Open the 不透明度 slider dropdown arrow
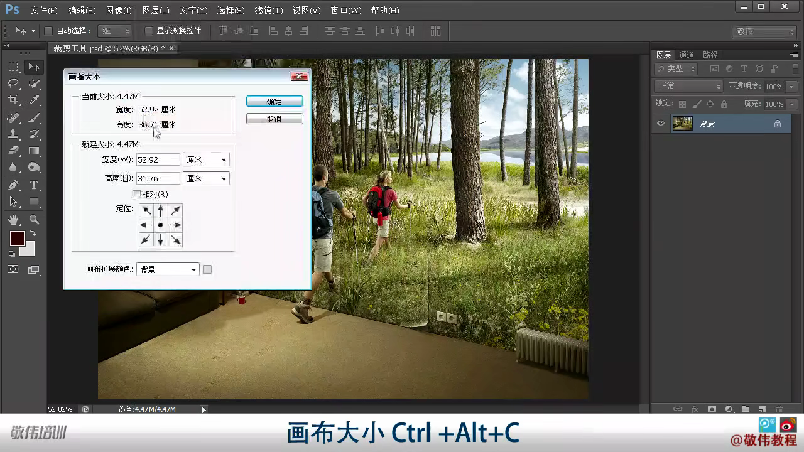804x452 pixels. coord(792,87)
